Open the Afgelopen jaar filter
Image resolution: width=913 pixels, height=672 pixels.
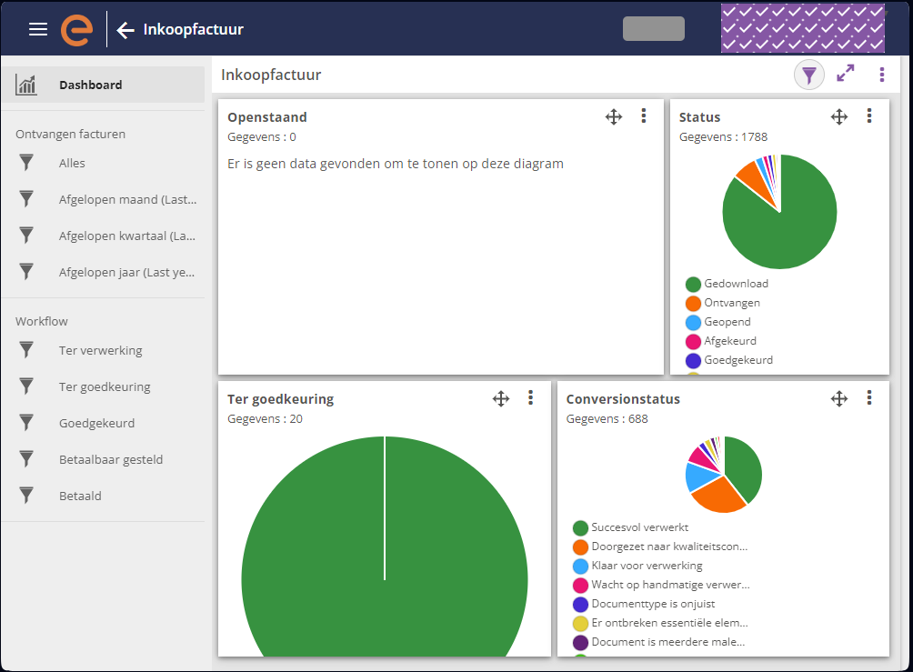(126, 273)
